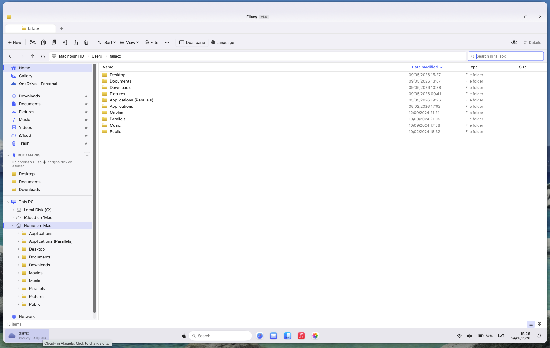
Task: Switch to grid view in status bar
Action: click(540, 324)
